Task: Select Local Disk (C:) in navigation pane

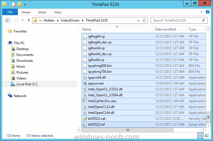Action: point(39,84)
